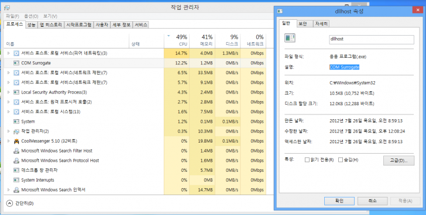The height and width of the screenshot is (215, 426).
Task: Switch to the 서비스 tab
Action: click(x=141, y=25)
